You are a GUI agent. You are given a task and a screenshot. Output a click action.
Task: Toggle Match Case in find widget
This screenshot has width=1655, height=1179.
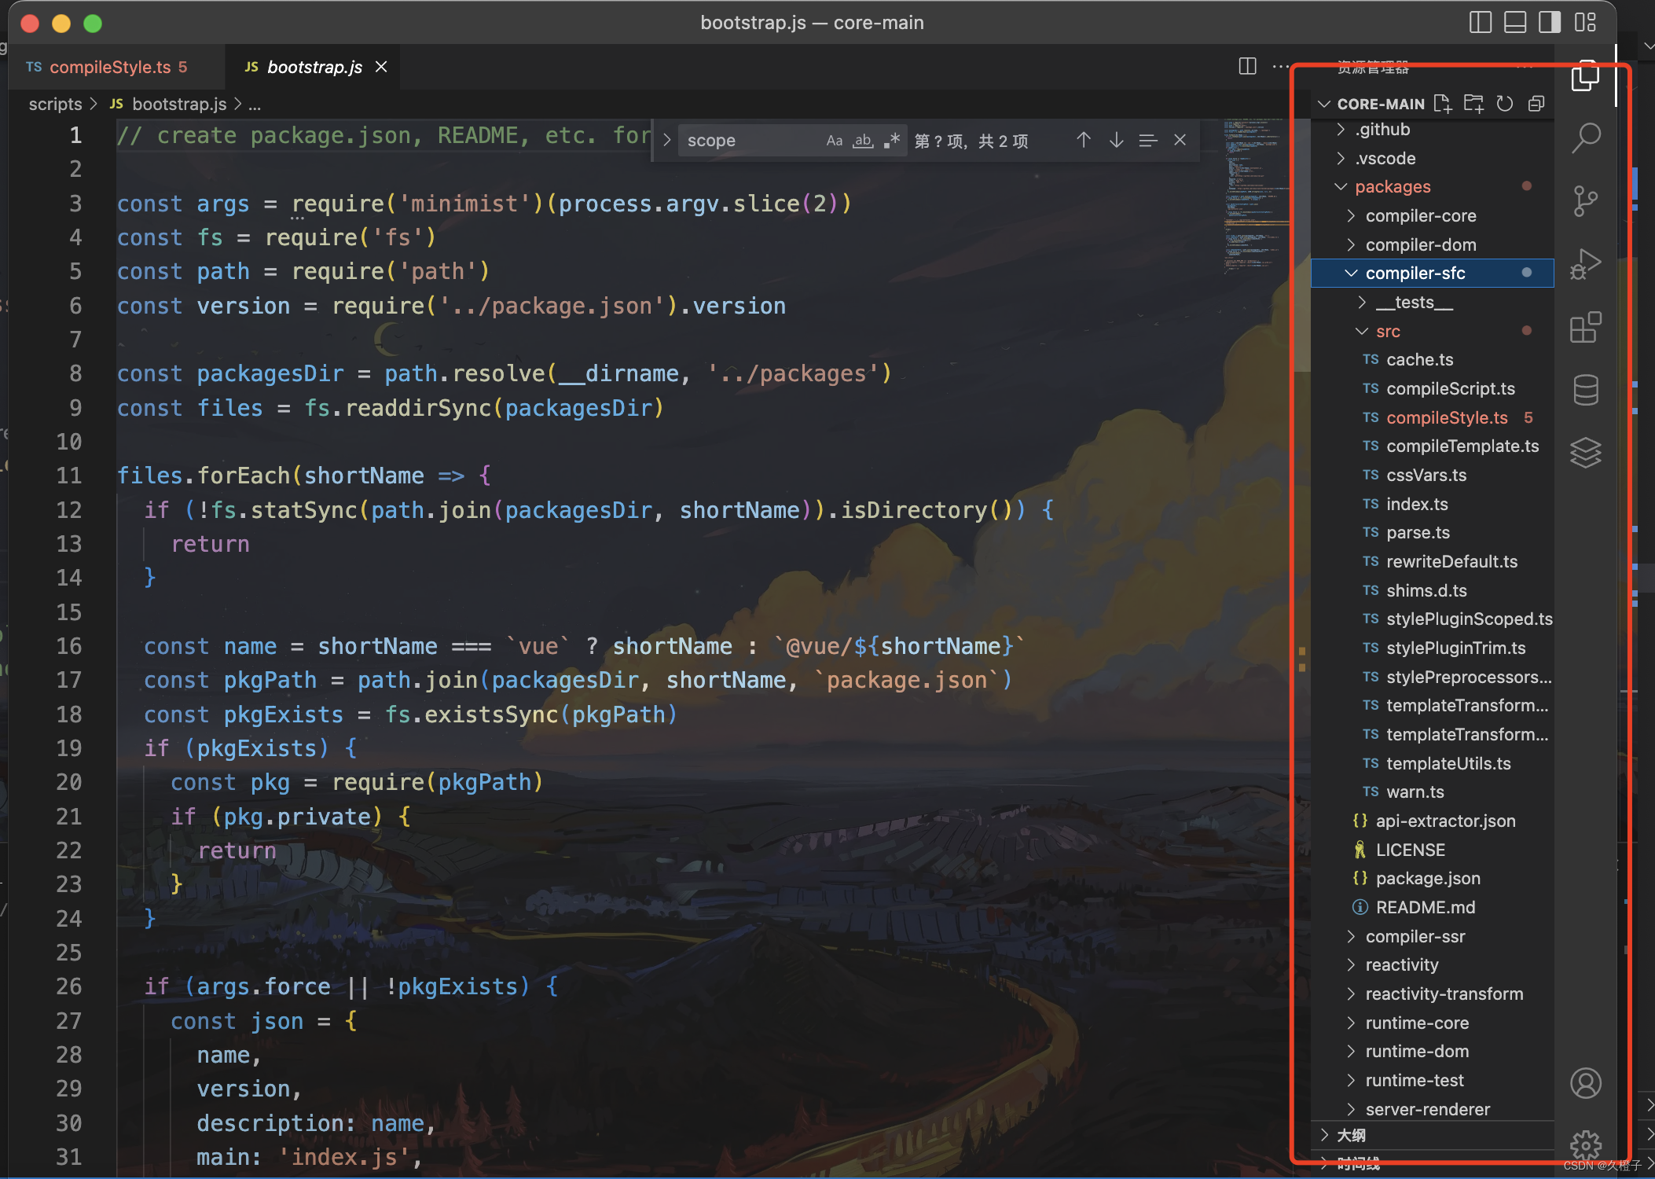pos(834,141)
